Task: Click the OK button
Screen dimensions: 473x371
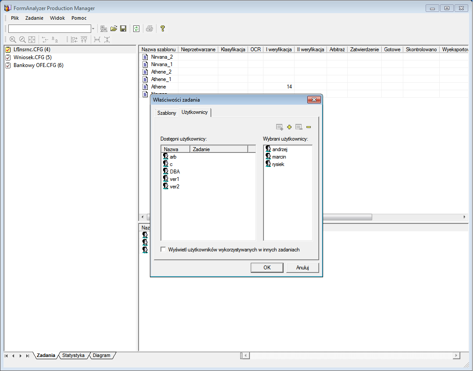Action: point(267,268)
